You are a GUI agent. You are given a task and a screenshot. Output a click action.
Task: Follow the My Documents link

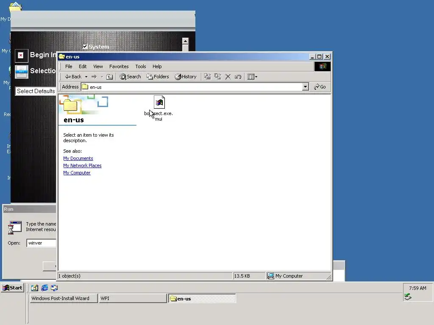pos(78,158)
